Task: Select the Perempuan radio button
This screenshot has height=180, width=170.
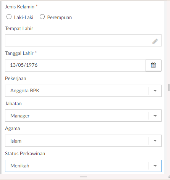Action: 42,17
